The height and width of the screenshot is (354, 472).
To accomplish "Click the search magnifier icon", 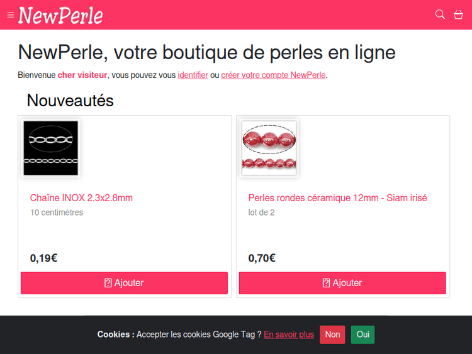I will click(440, 14).
